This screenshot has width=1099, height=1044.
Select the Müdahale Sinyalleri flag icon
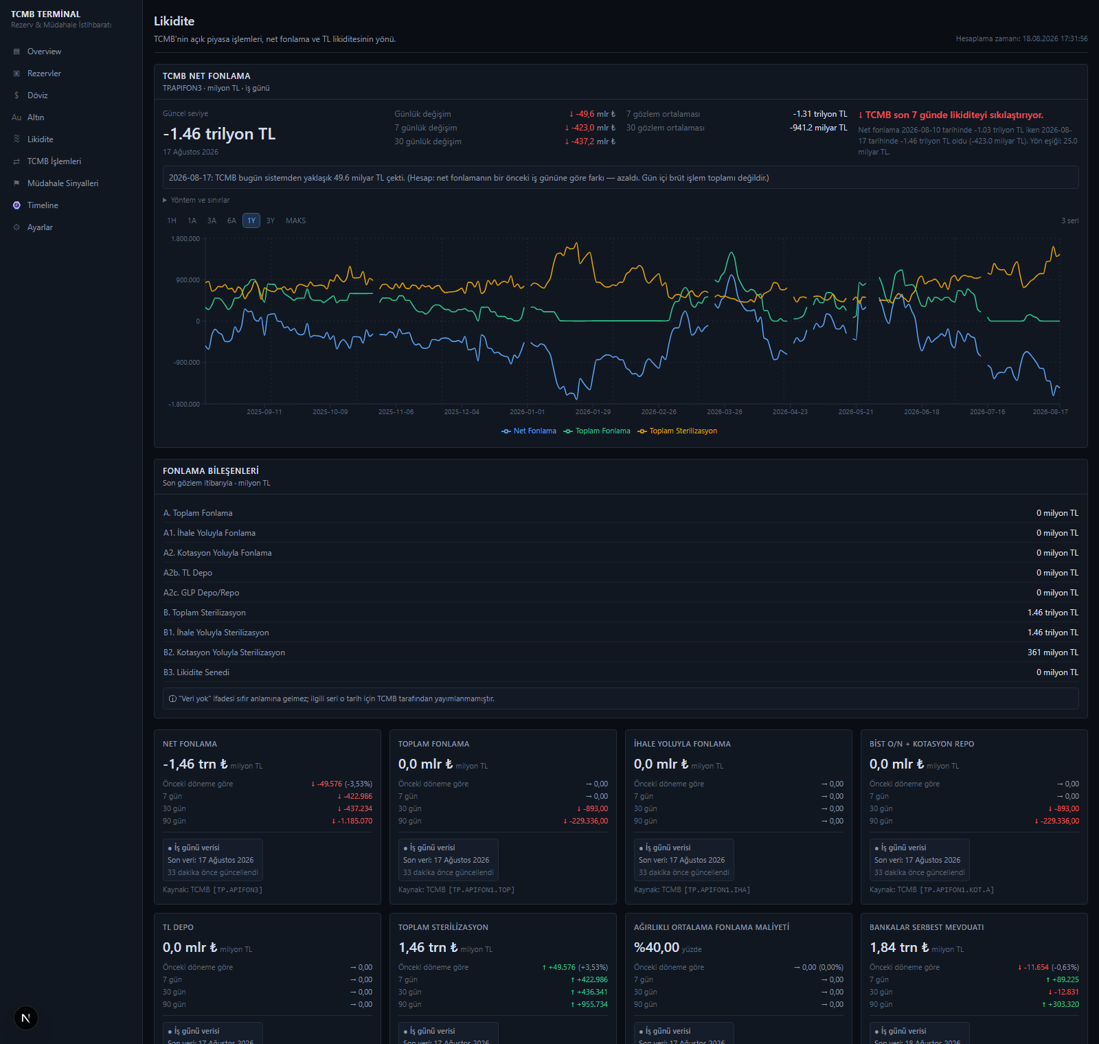tap(16, 183)
